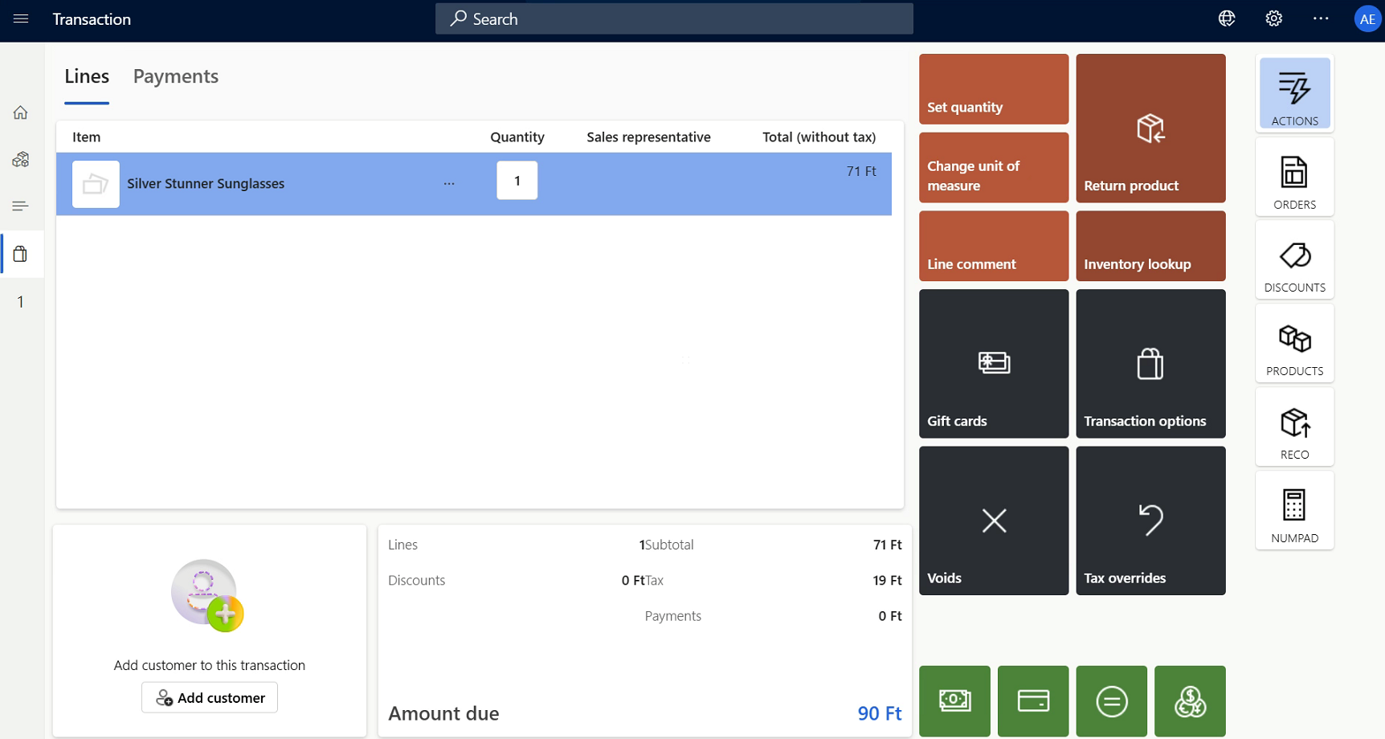Open the Transaction options tile
Viewport: 1385px width, 739px height.
(1150, 364)
